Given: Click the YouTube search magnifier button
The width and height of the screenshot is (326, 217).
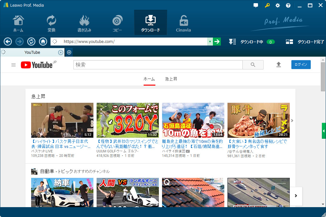Looking at the screenshot, I should 253,65.
